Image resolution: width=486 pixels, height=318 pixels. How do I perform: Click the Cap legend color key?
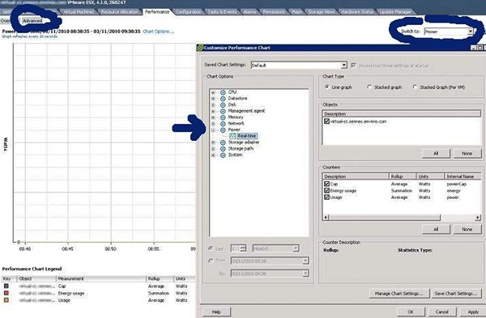(x=6, y=286)
